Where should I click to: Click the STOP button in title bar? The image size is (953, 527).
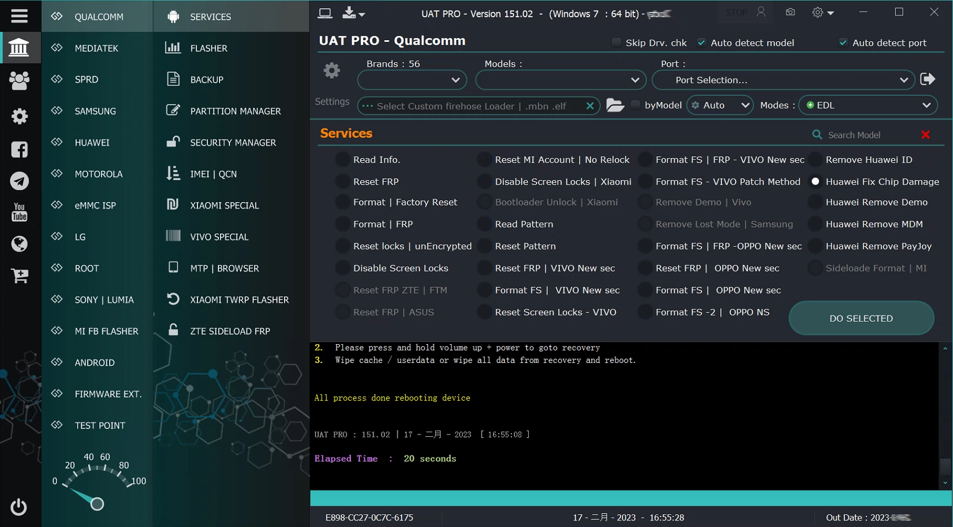736,13
